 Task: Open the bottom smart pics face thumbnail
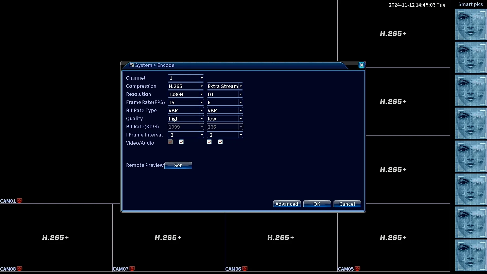click(x=471, y=255)
